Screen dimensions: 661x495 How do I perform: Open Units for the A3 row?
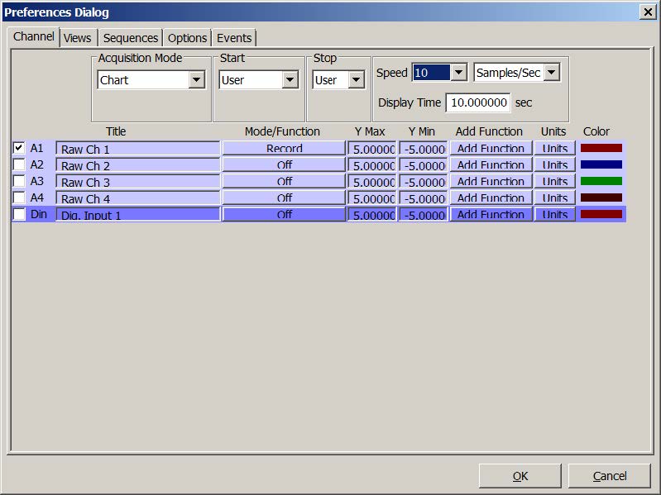tap(554, 181)
